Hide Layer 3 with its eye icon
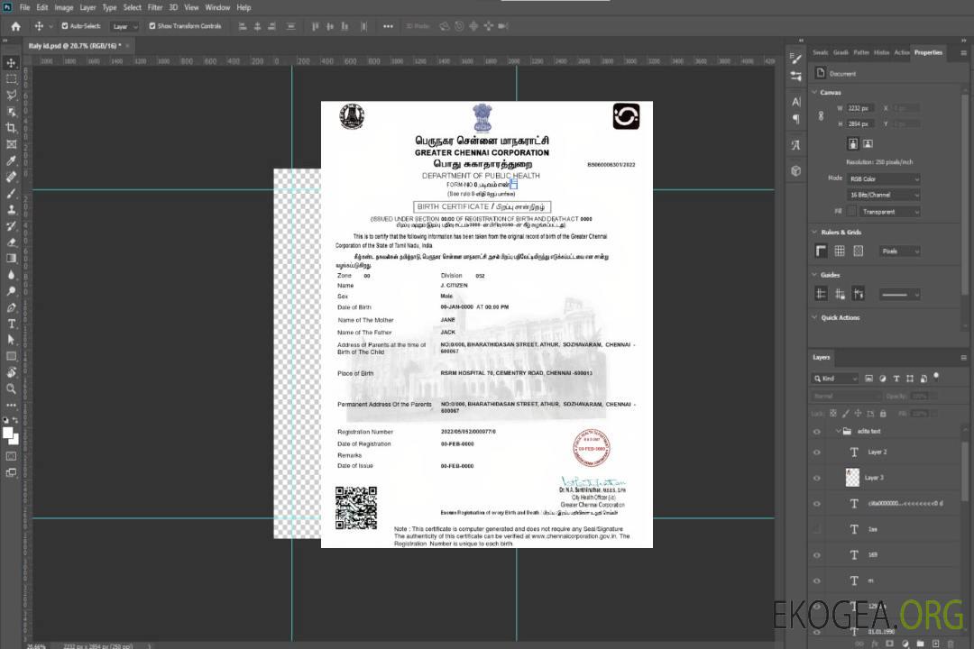 pyautogui.click(x=817, y=479)
